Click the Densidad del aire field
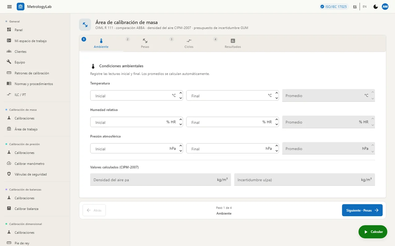Image resolution: width=395 pixels, height=246 pixels. pos(160,180)
